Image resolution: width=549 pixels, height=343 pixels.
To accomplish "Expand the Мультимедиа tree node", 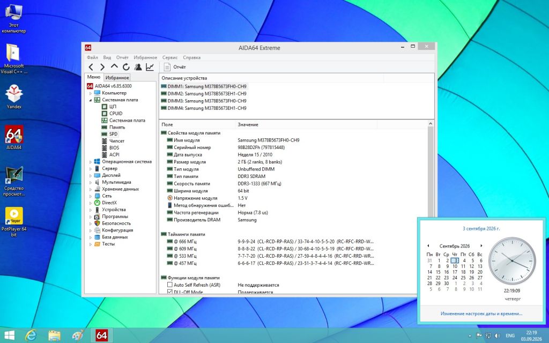I will coord(90,182).
